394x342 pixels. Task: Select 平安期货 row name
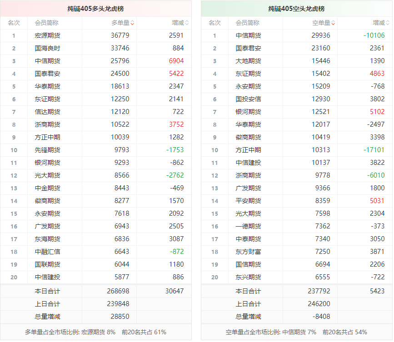(x=248, y=201)
